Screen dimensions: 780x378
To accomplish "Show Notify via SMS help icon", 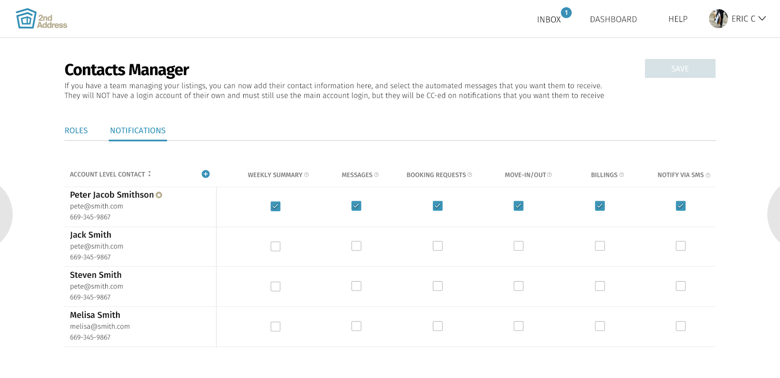I will coord(708,175).
